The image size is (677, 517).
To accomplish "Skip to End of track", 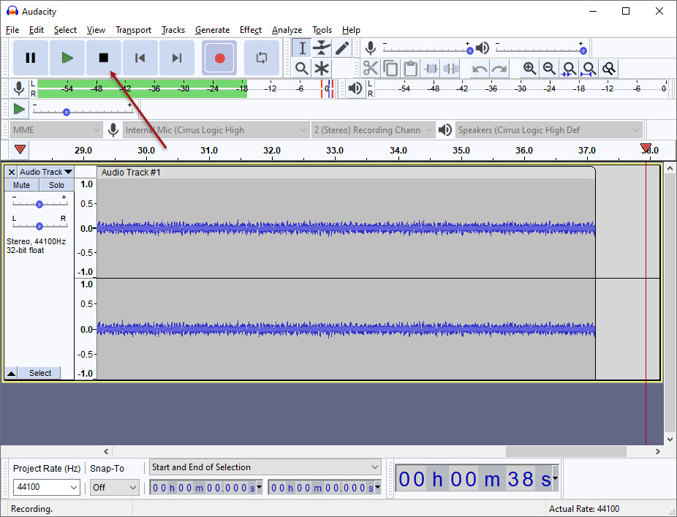I will coord(177,58).
